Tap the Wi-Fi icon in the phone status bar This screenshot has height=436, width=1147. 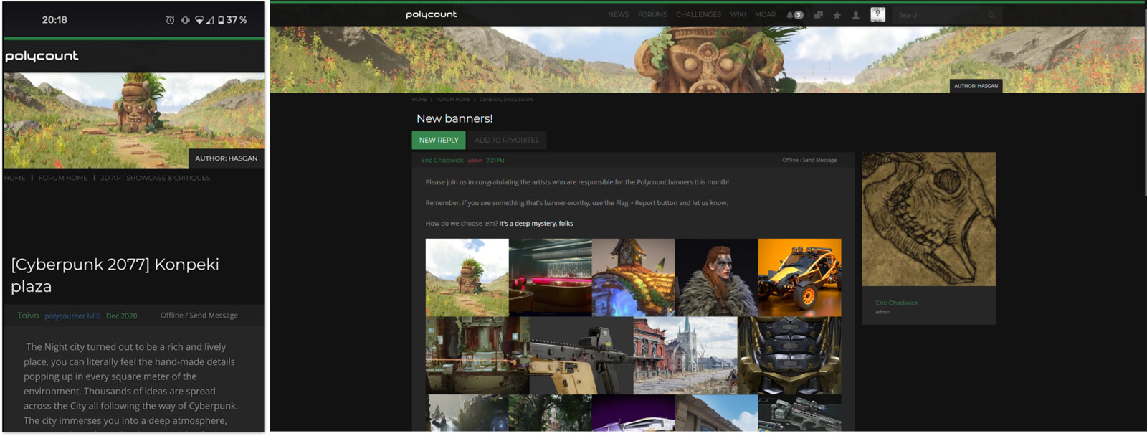[200, 20]
